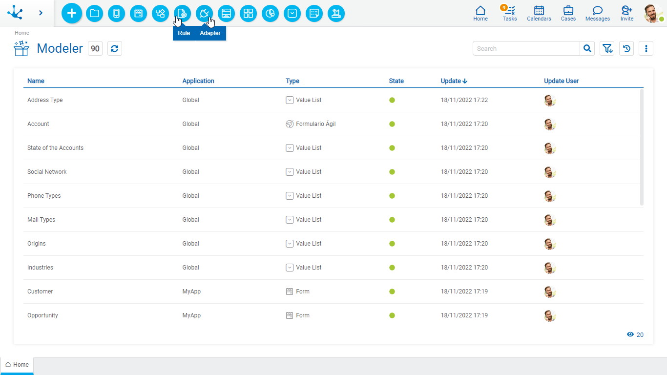667x375 pixels.
Task: Click the folder icon in top toolbar
Action: pyautogui.click(x=94, y=13)
